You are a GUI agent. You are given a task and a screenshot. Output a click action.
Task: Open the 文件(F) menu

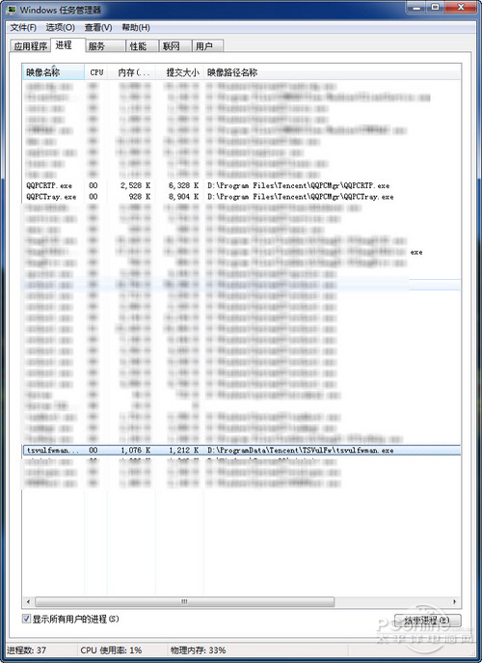[23, 27]
